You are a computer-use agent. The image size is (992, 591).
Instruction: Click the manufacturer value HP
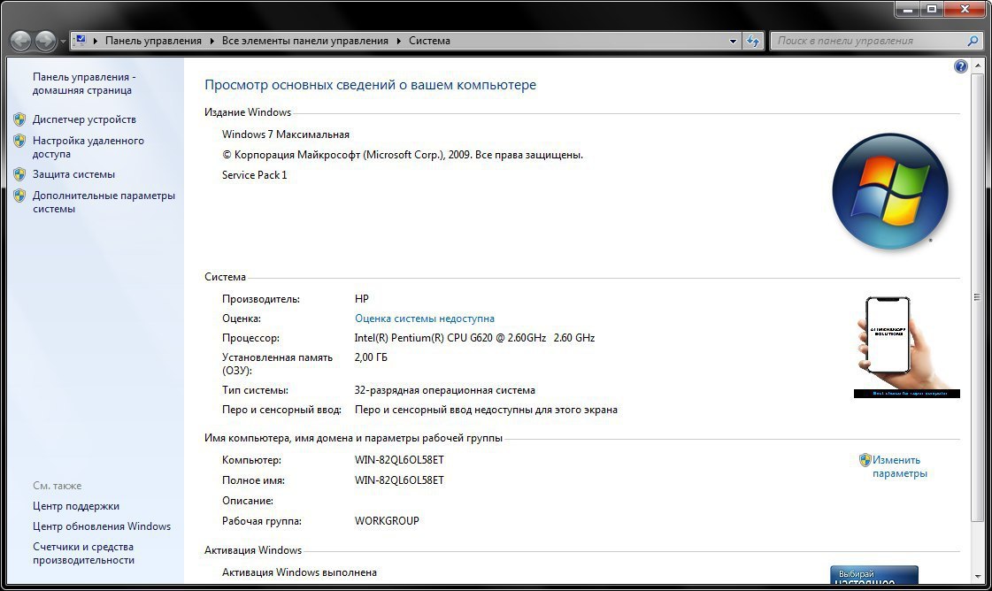click(361, 299)
